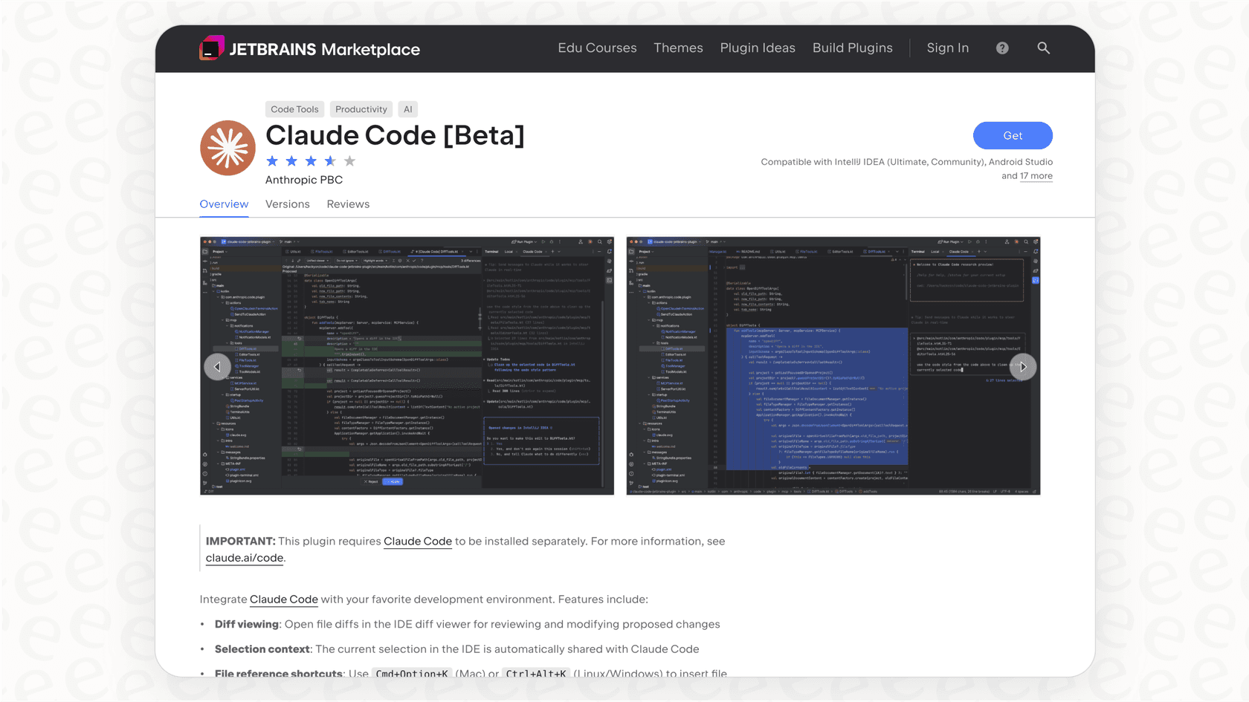Show the previous screenshot with the left arrow

coord(217,366)
